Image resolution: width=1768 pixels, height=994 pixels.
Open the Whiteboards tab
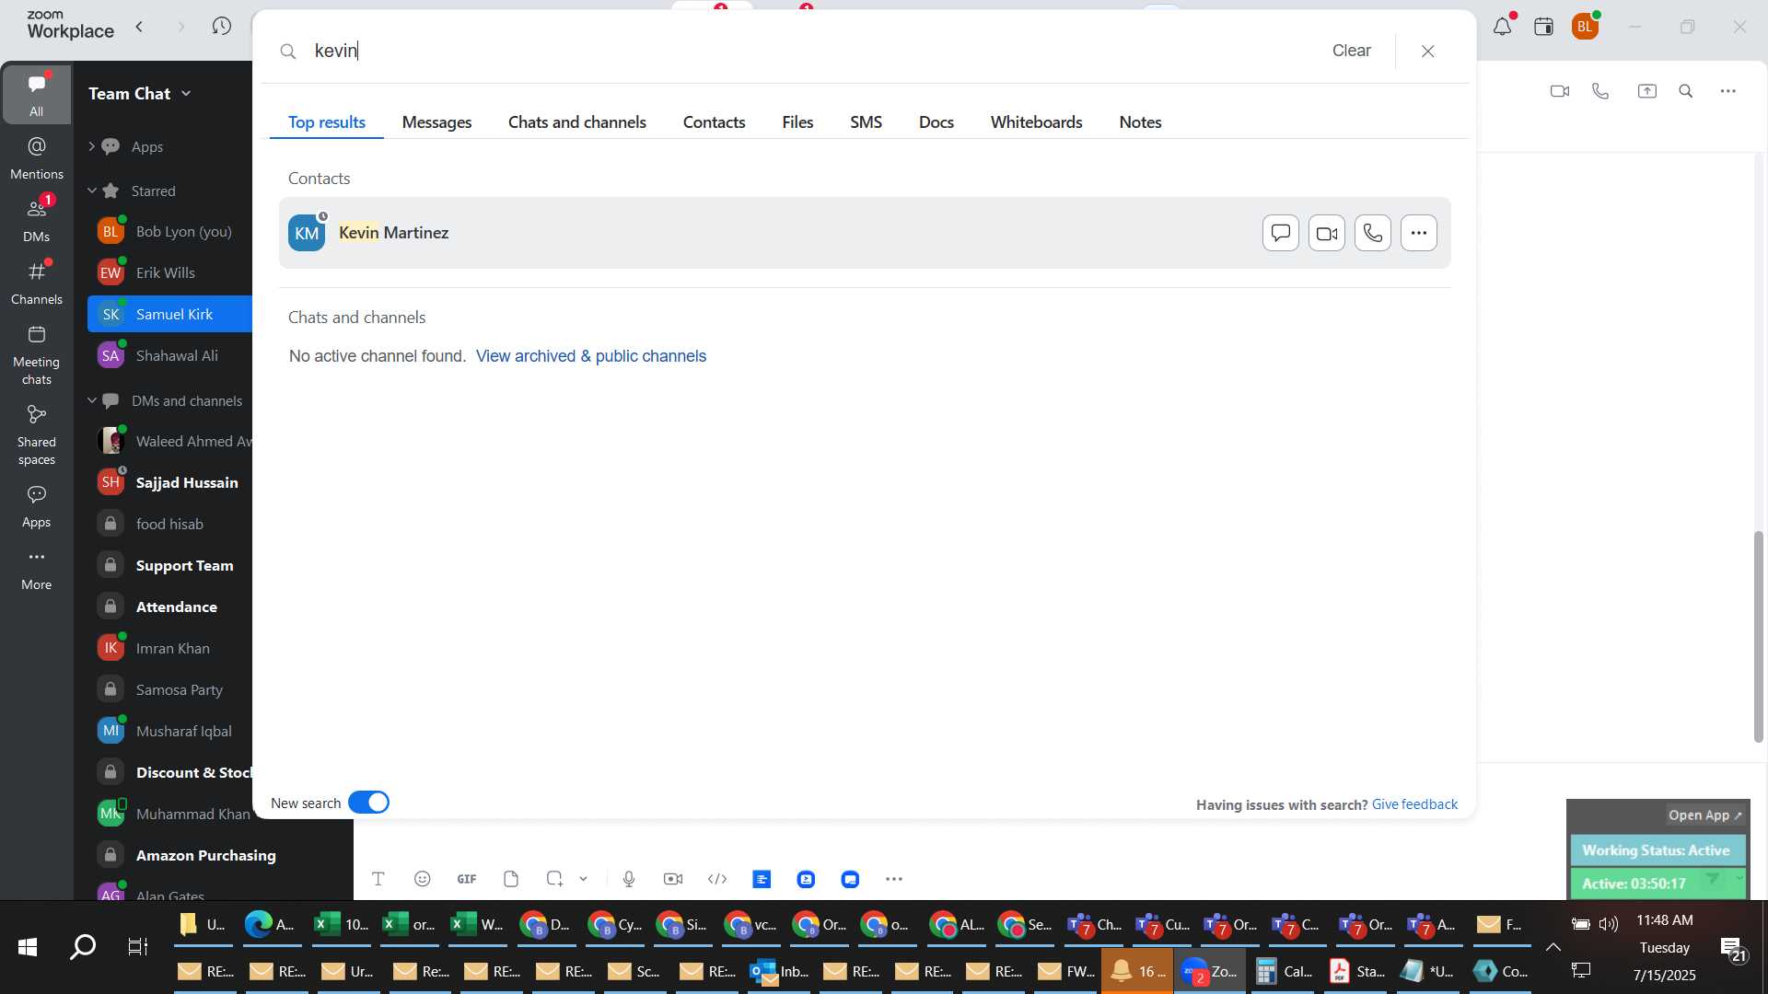1036,122
